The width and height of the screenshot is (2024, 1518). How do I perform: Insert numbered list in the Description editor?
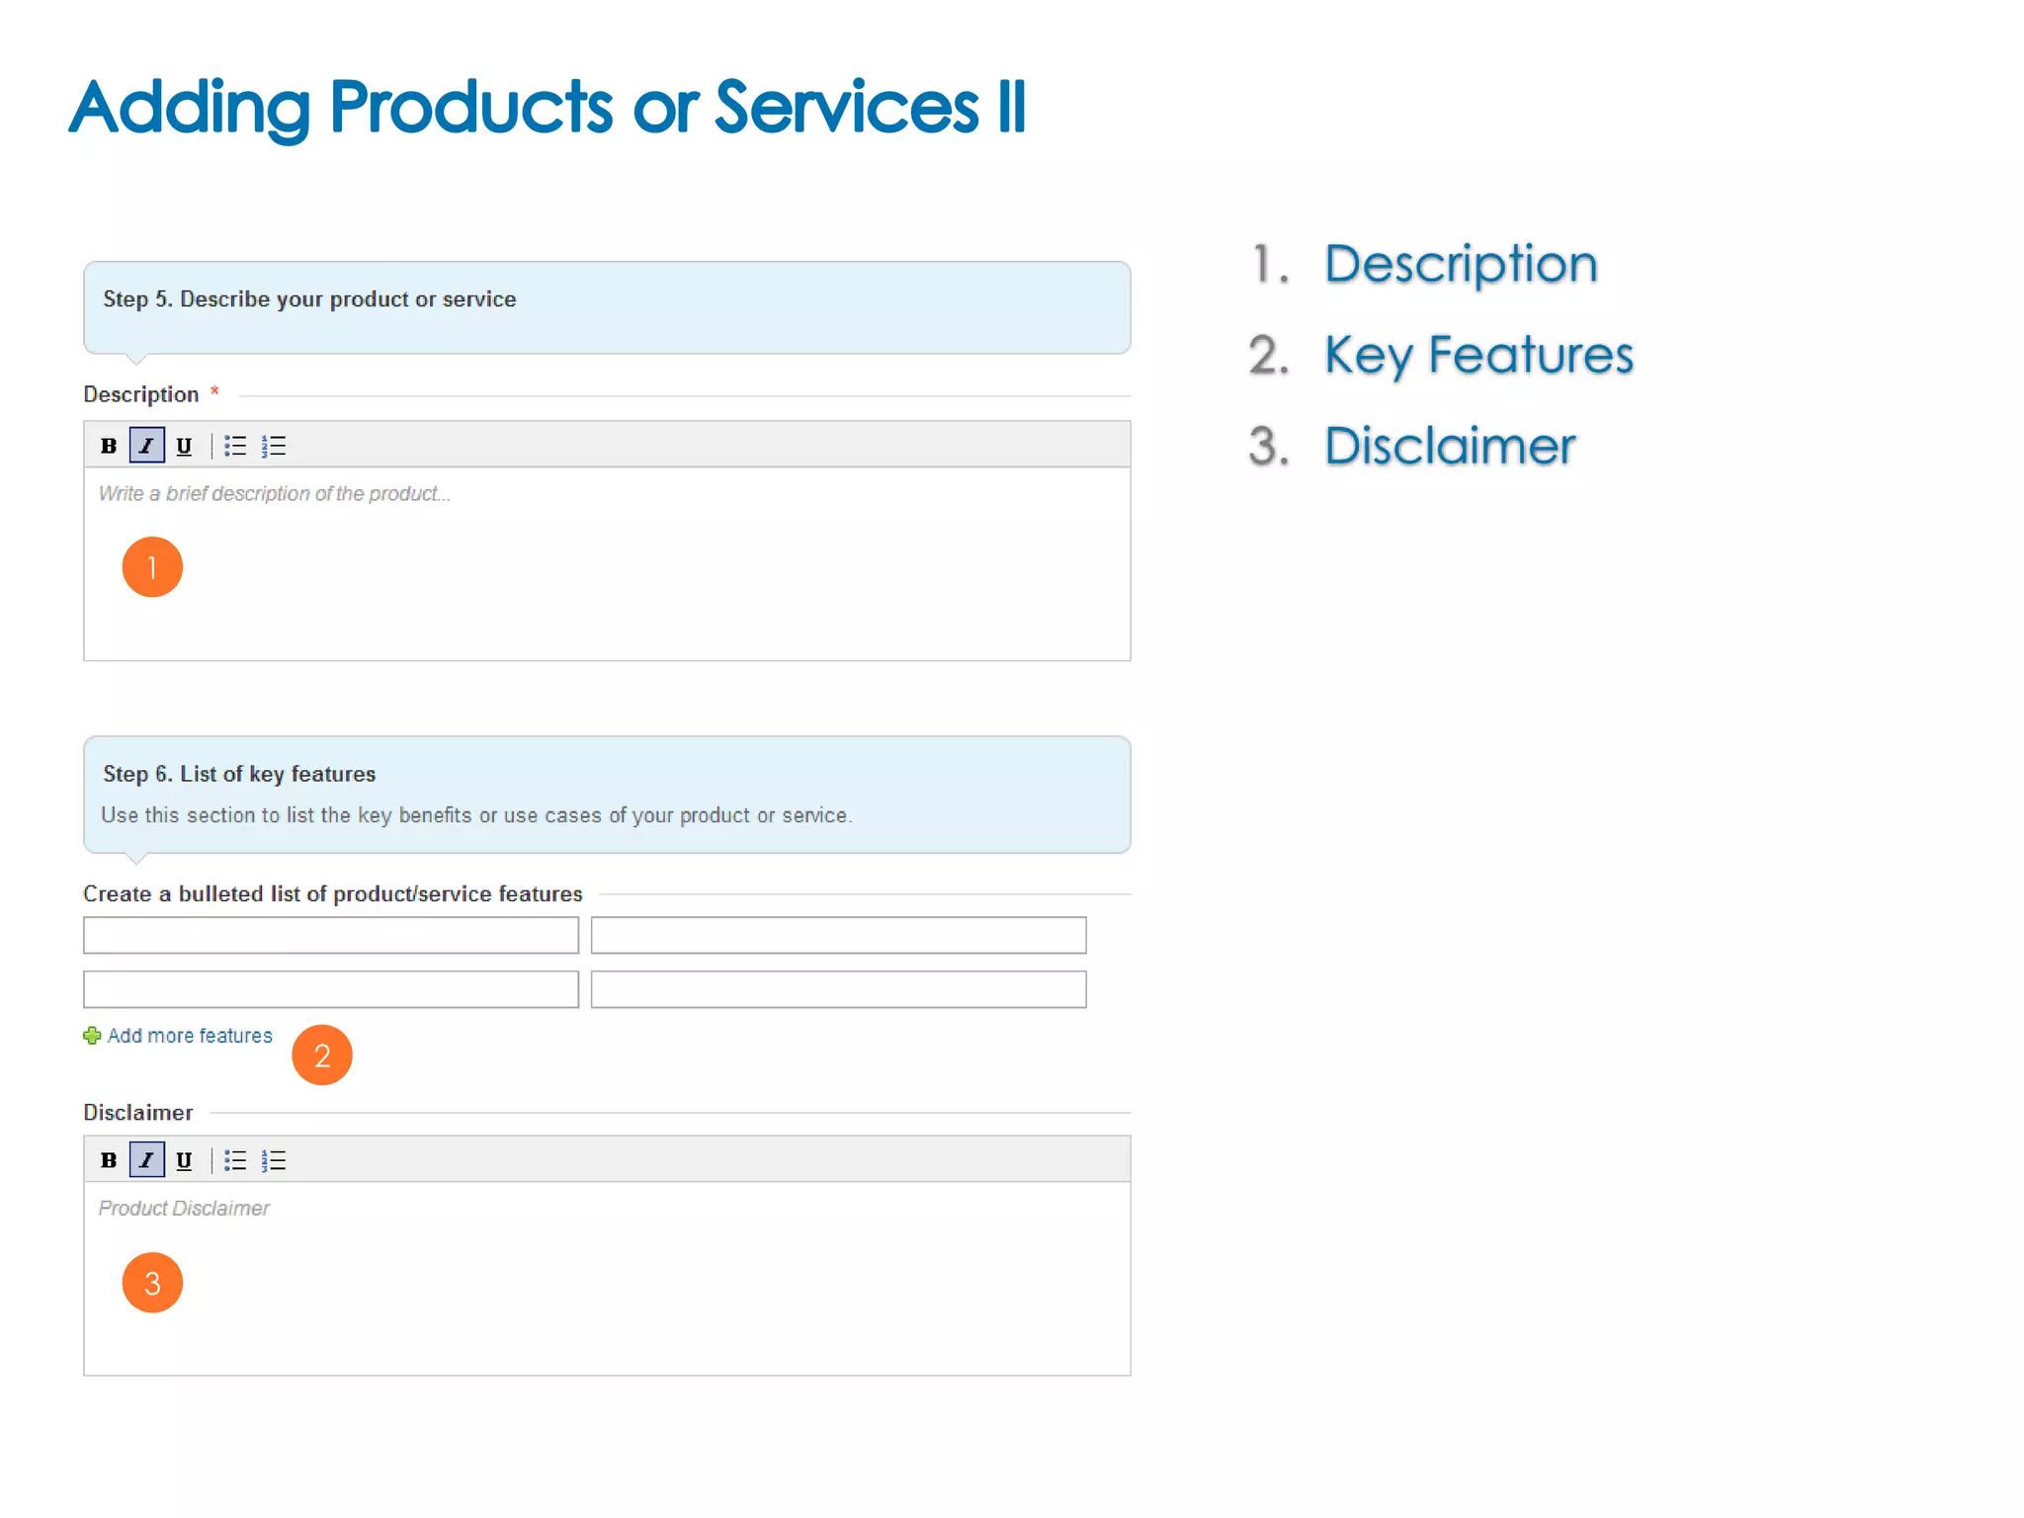274,446
